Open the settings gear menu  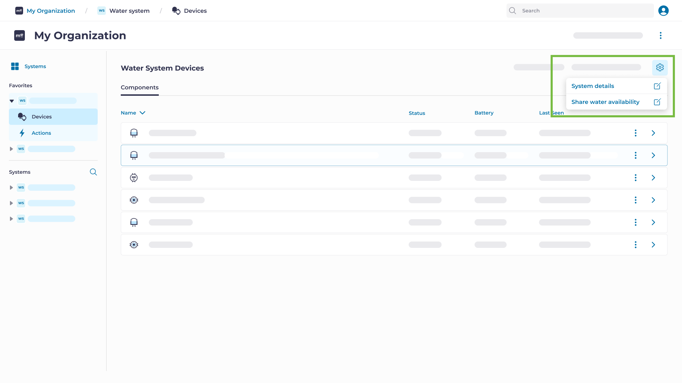[660, 67]
